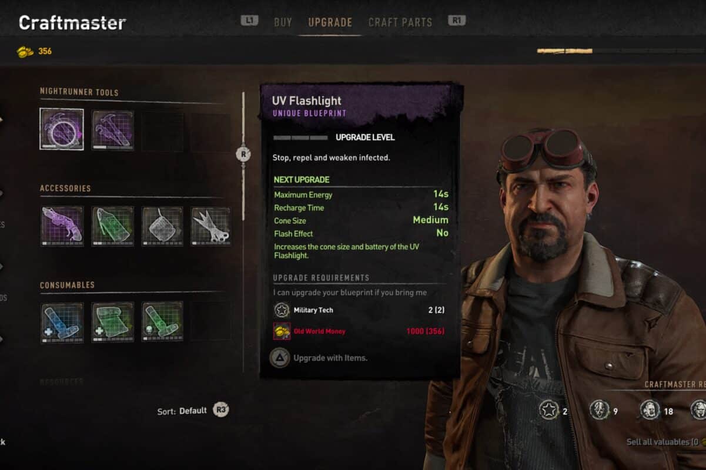Select the green bandage consumable blueprint
The height and width of the screenshot is (470, 706).
[113, 322]
